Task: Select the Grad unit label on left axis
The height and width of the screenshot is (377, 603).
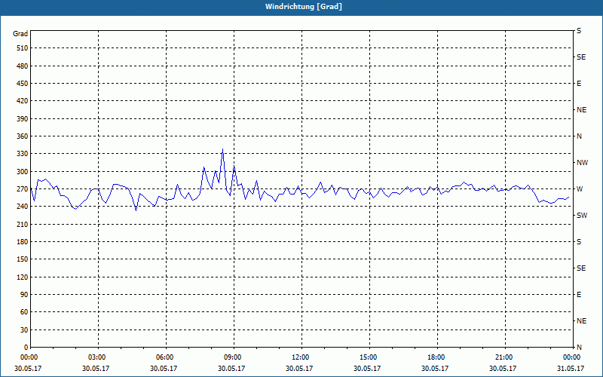Action: (x=20, y=34)
